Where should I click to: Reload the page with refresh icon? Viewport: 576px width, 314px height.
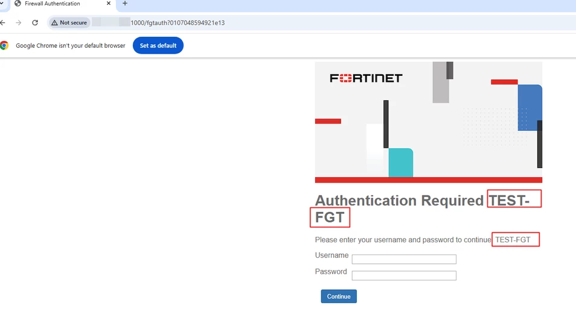tap(35, 23)
